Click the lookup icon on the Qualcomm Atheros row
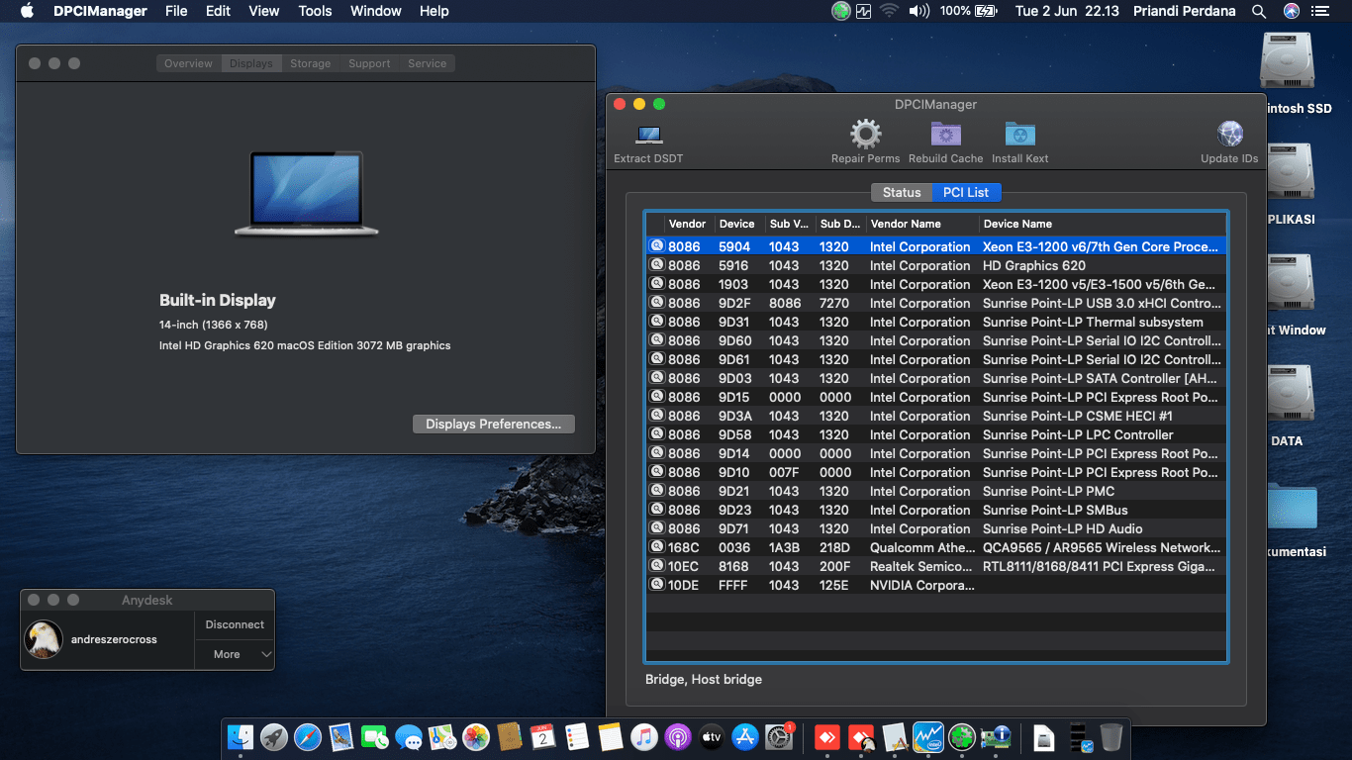Screen dimensions: 1352x760 [x=656, y=547]
